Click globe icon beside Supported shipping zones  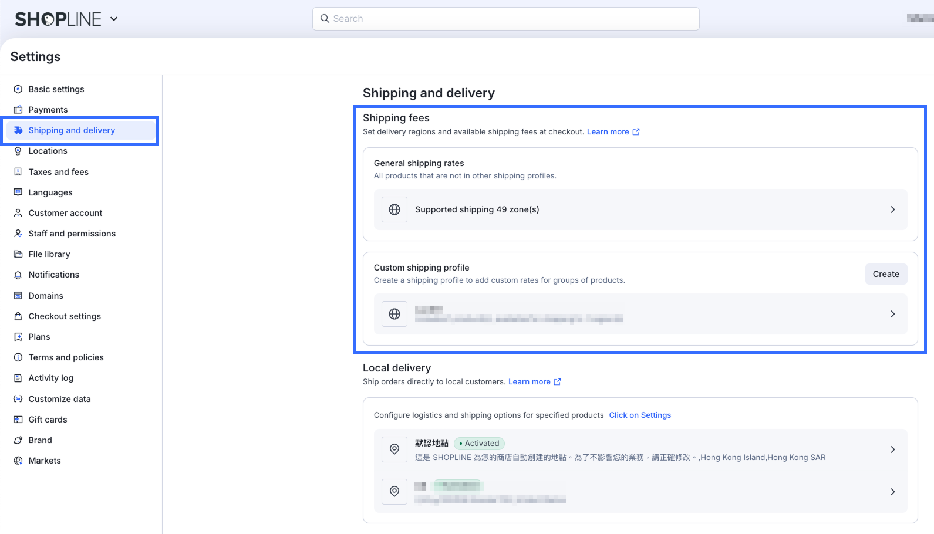click(394, 209)
